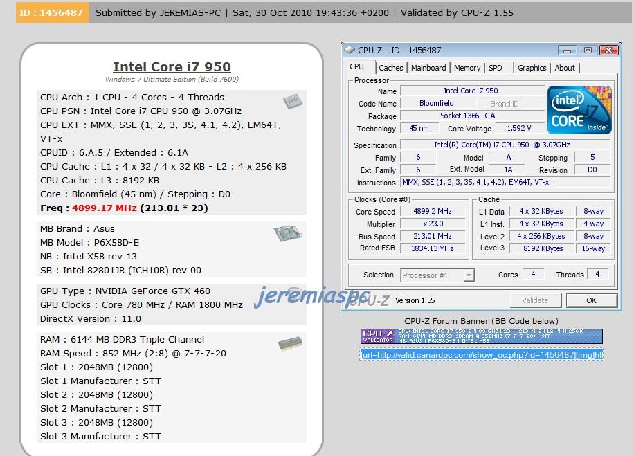Click the ID : 1456487 orange badge
Screen dimensions: 634x456
[x=52, y=12]
